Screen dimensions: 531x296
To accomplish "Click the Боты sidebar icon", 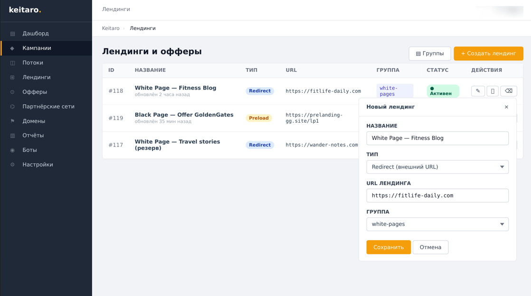I will click(x=13, y=150).
